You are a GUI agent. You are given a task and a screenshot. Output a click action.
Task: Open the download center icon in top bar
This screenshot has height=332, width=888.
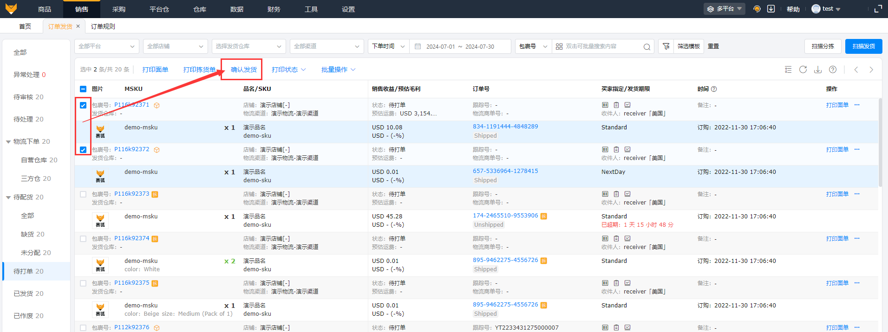(x=771, y=9)
